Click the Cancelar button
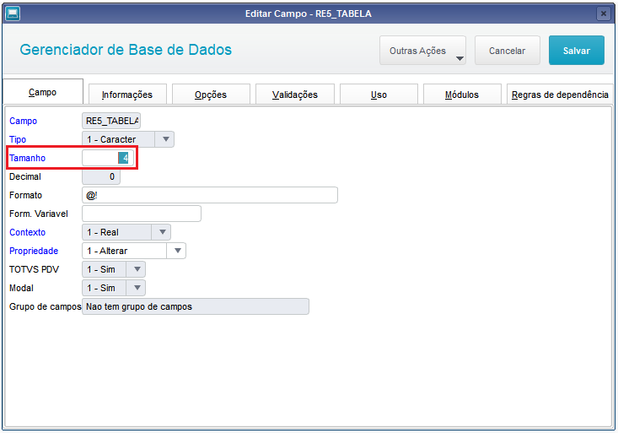Viewport: 618px width, 433px height. (x=508, y=51)
